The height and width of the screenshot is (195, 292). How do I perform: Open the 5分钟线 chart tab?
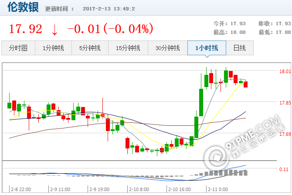point(90,48)
